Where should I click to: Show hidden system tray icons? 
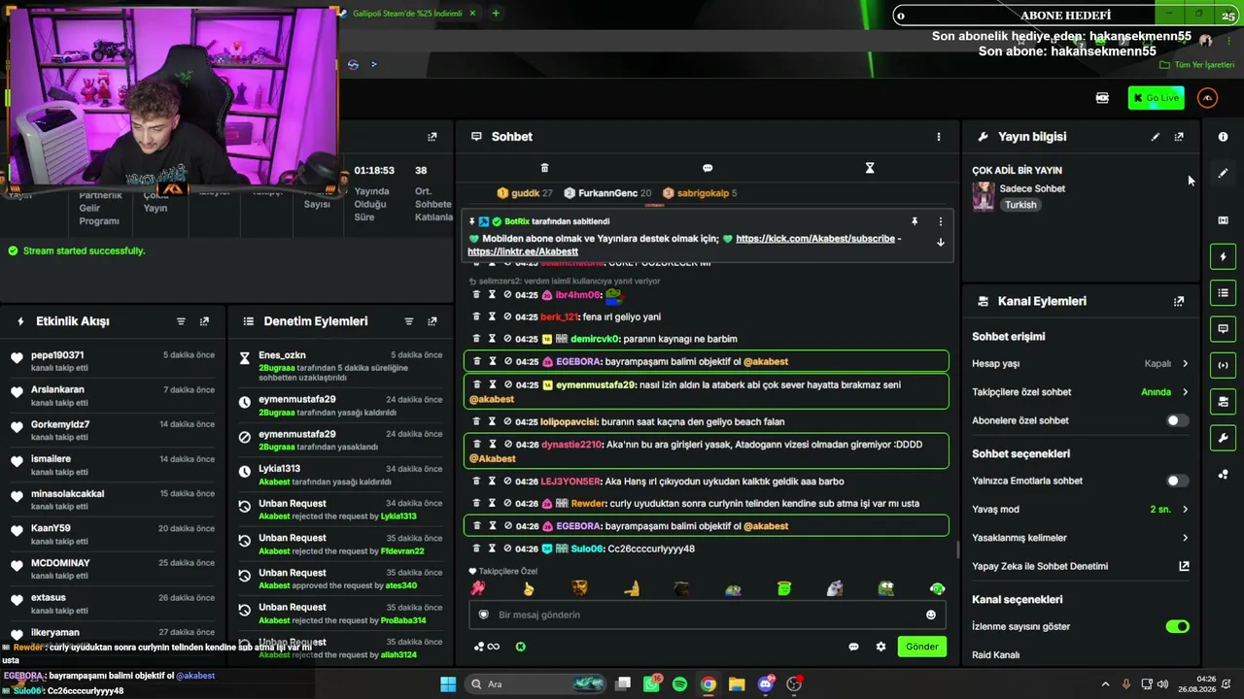coord(1105,684)
